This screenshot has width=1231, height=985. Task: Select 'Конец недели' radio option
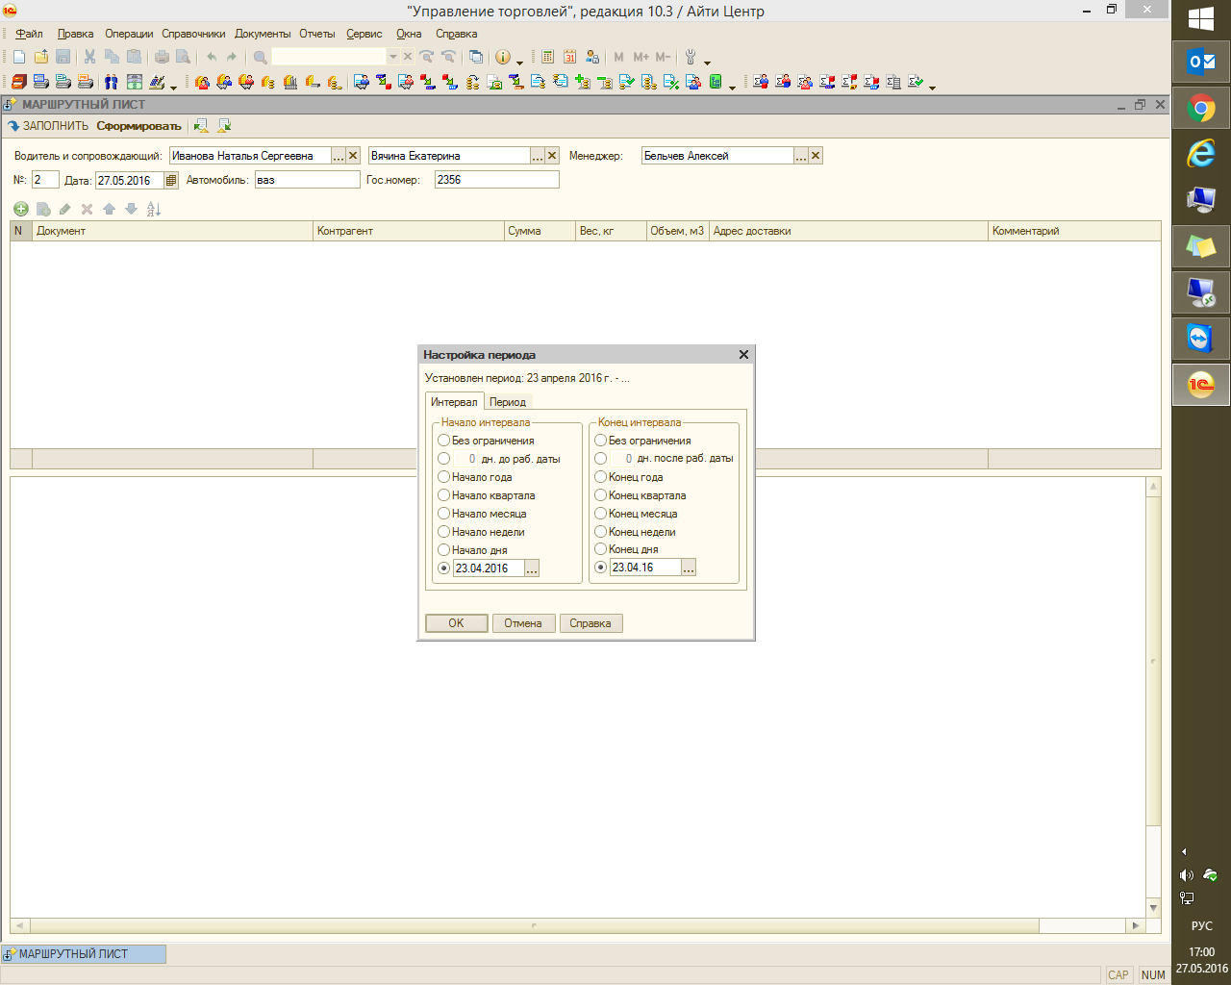coord(600,532)
